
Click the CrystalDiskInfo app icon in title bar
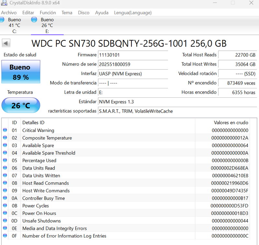[x=4, y=3]
